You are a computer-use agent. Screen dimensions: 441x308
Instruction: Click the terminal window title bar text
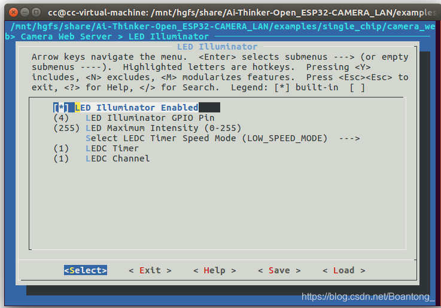click(x=242, y=13)
